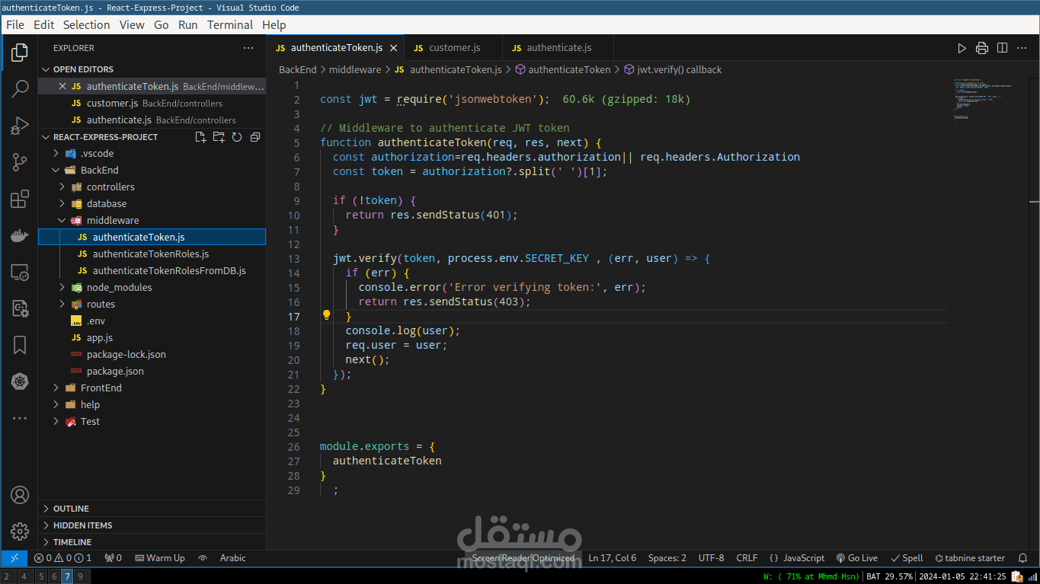Image resolution: width=1040 pixels, height=584 pixels.
Task: Open the Remote Explorer view
Action: pyautogui.click(x=20, y=273)
